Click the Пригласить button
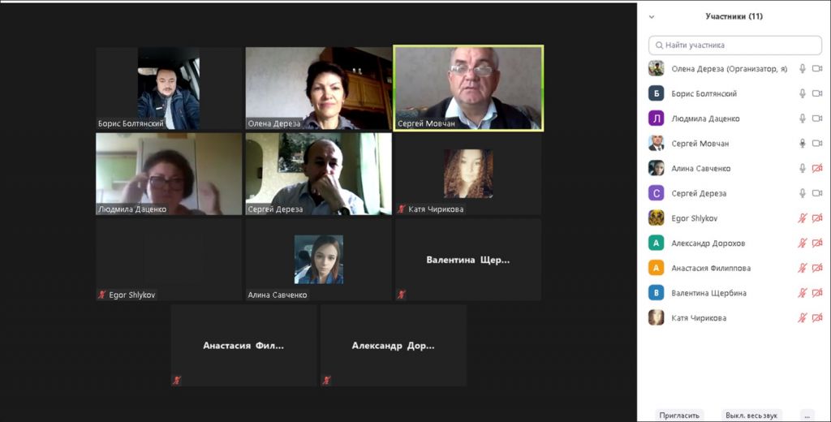The image size is (831, 422). (x=679, y=416)
